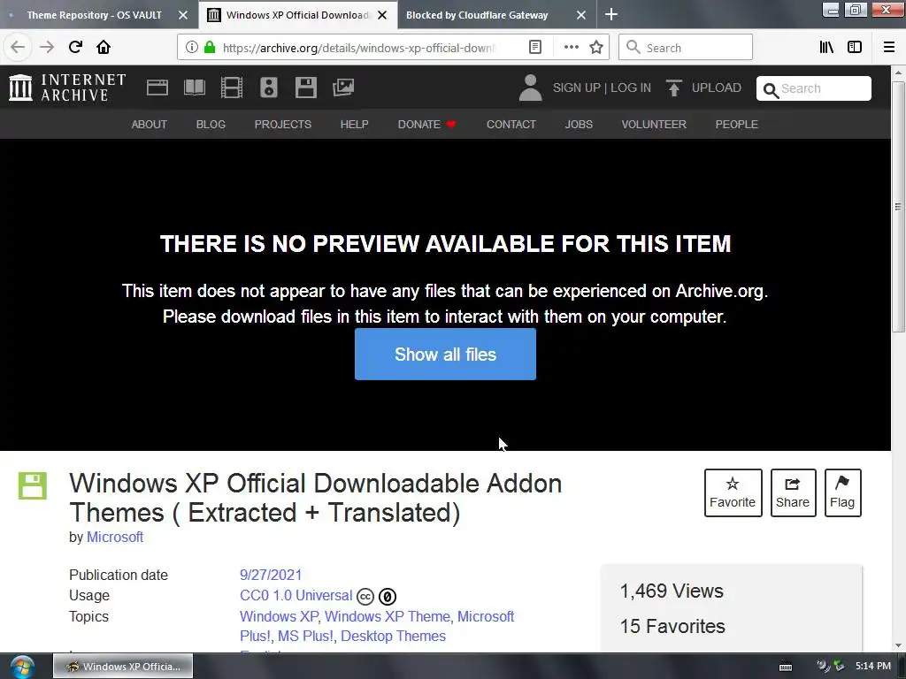Click the scrollbar down arrow

(898, 645)
